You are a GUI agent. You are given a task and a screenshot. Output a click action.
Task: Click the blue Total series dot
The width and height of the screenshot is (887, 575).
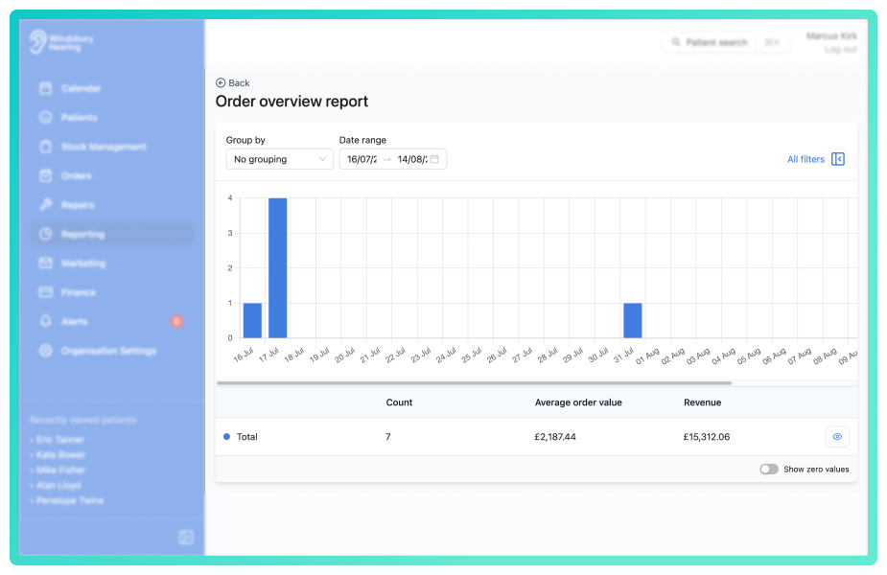click(x=227, y=436)
